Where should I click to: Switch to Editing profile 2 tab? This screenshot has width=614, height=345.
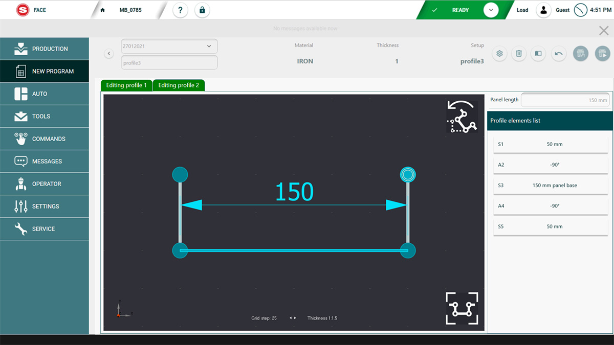click(x=179, y=85)
